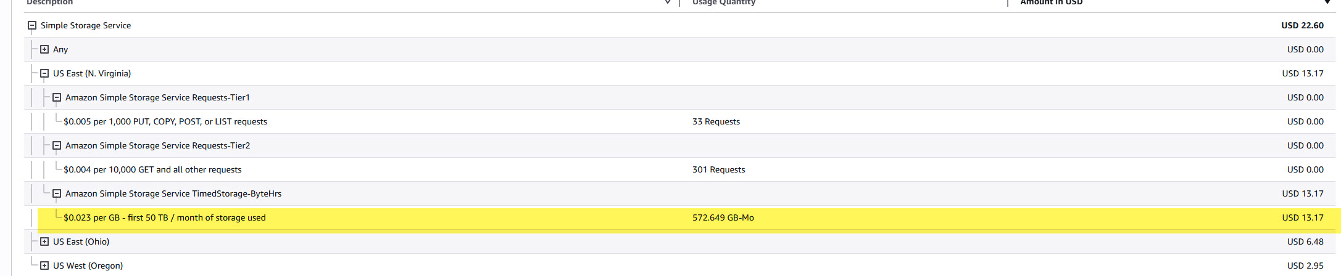Collapse the Requests-Tier2 group
This screenshot has height=276, width=1341.
57,145
